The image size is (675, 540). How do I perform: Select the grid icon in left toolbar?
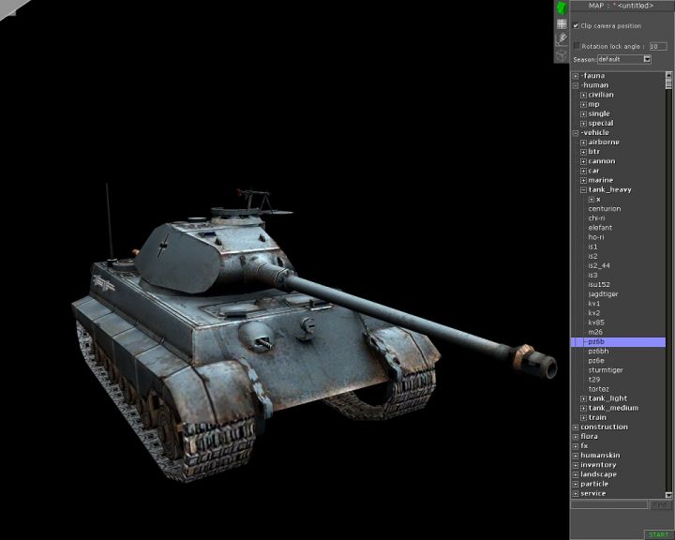(x=562, y=23)
